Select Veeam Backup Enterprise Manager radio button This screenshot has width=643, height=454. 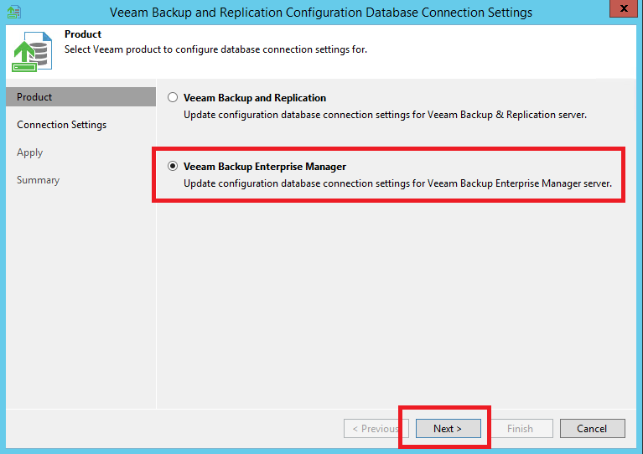pos(173,166)
